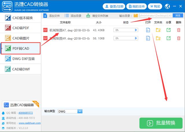Viewport: 185px width, 132px height.
Task: Share the 机械制图47 file
Action: click(x=169, y=30)
